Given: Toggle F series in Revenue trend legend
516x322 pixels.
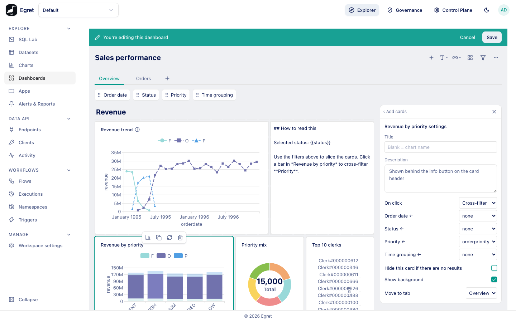Looking at the screenshot, I should (164, 141).
